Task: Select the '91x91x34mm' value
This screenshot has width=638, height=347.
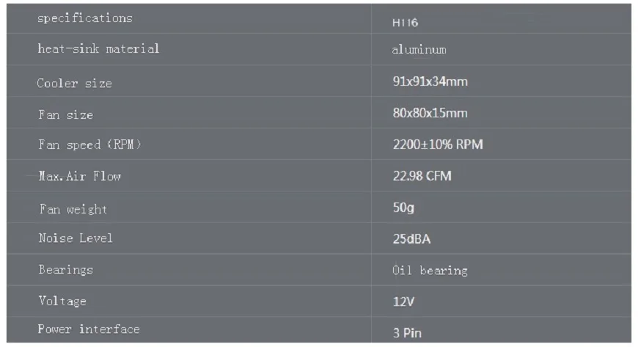Action: click(x=430, y=81)
